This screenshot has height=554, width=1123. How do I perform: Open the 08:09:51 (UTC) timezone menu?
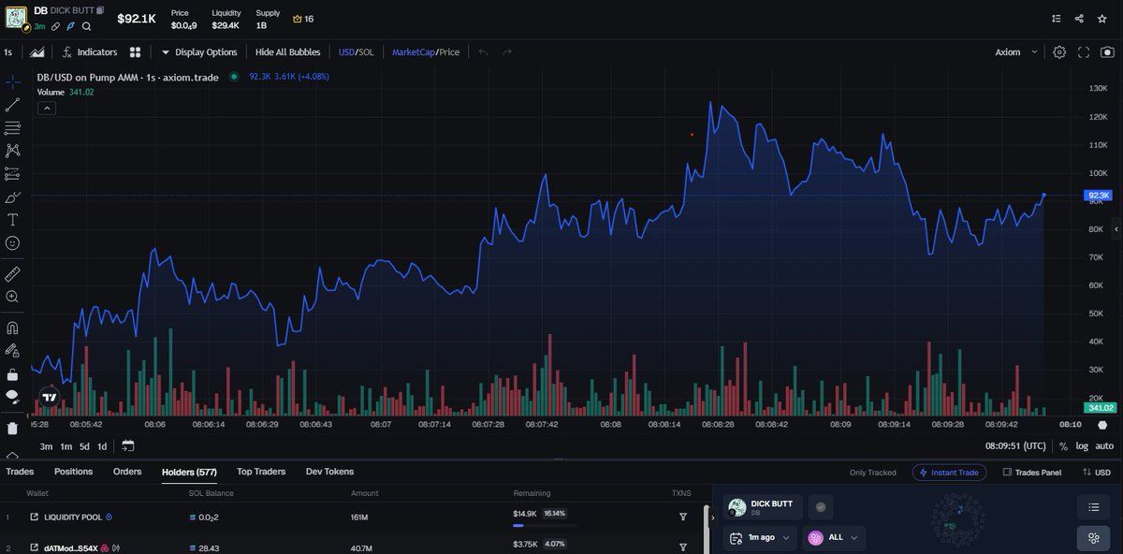click(x=1015, y=446)
